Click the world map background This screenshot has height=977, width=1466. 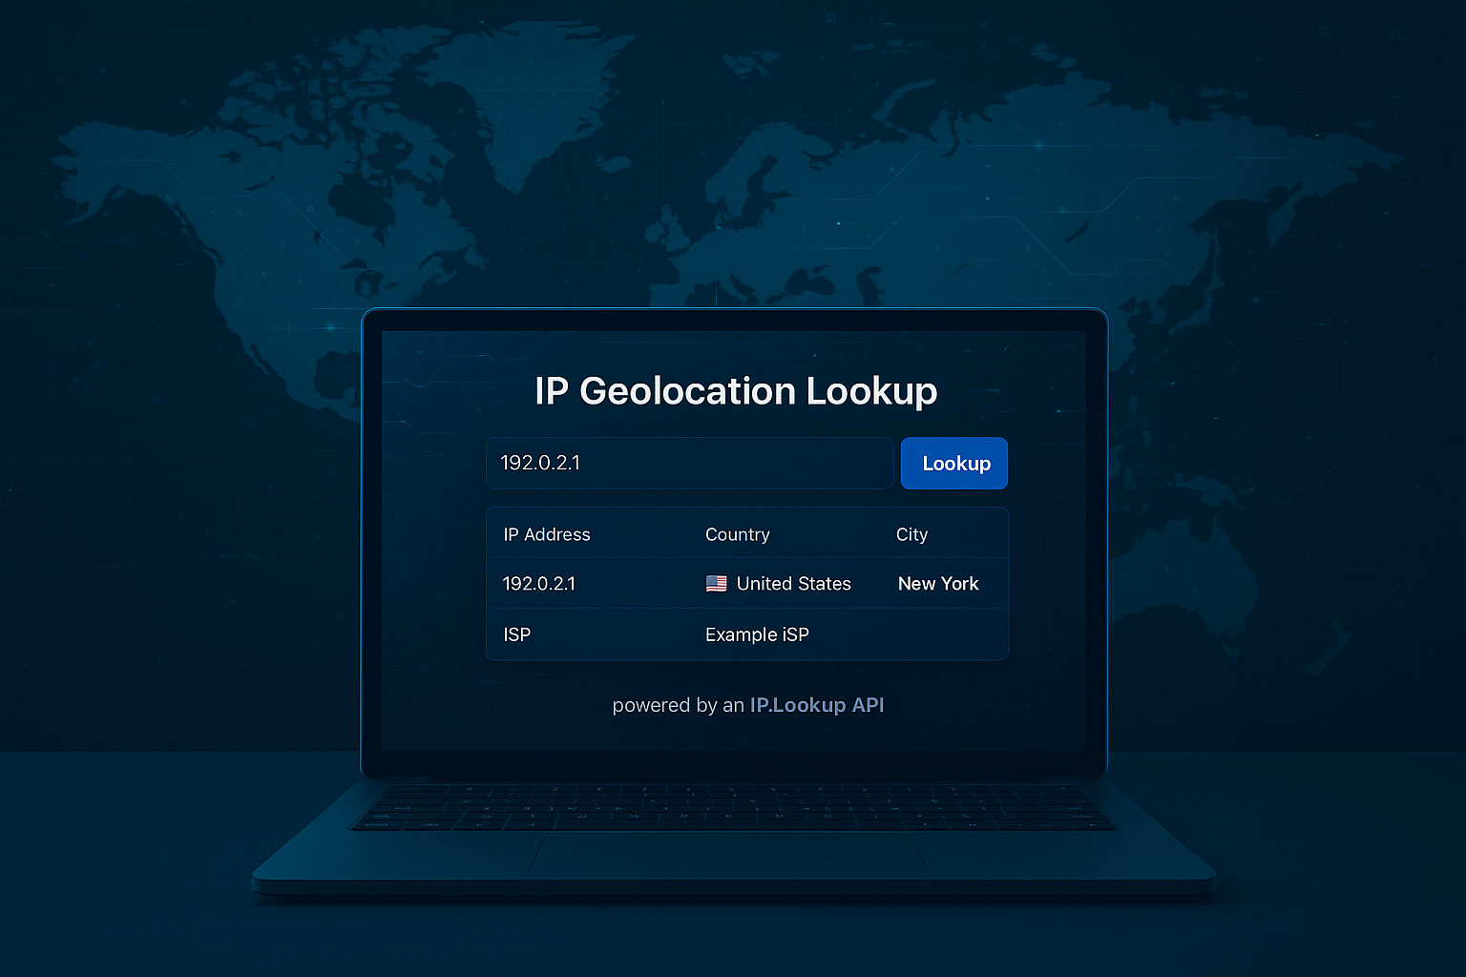pyautogui.click(x=191, y=191)
